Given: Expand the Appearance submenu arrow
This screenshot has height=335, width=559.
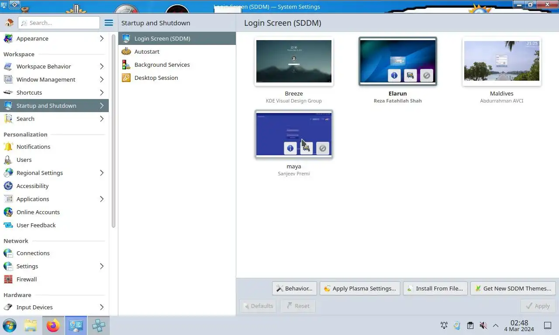Looking at the screenshot, I should (x=102, y=38).
